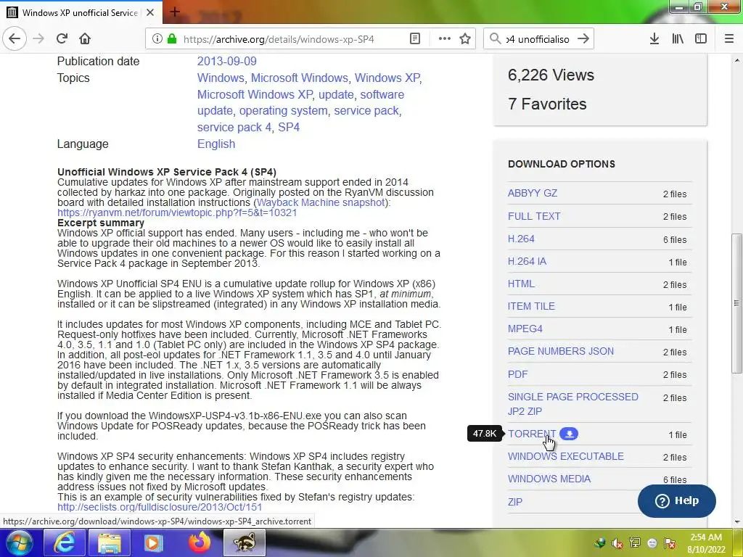Open the Firefox hamburger menu
Screen dimensions: 743x557
[x=729, y=38]
